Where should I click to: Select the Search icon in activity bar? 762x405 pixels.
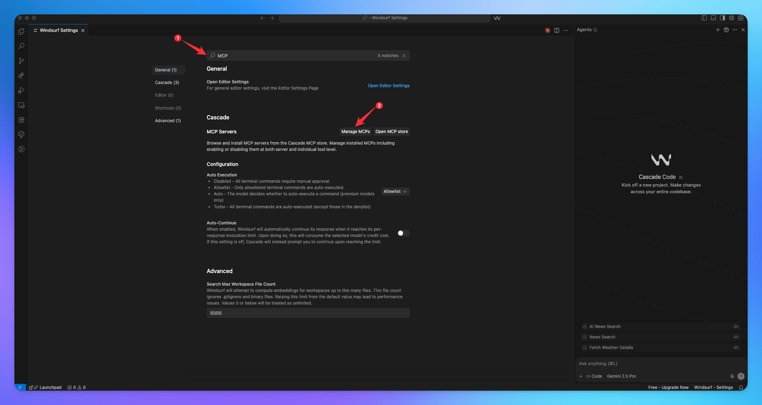point(21,46)
